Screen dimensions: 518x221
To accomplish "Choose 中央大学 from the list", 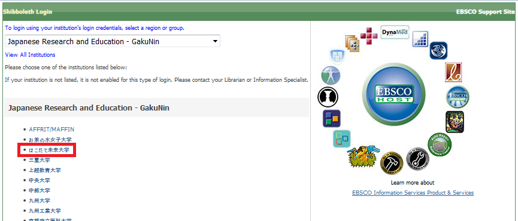I will tap(40, 180).
